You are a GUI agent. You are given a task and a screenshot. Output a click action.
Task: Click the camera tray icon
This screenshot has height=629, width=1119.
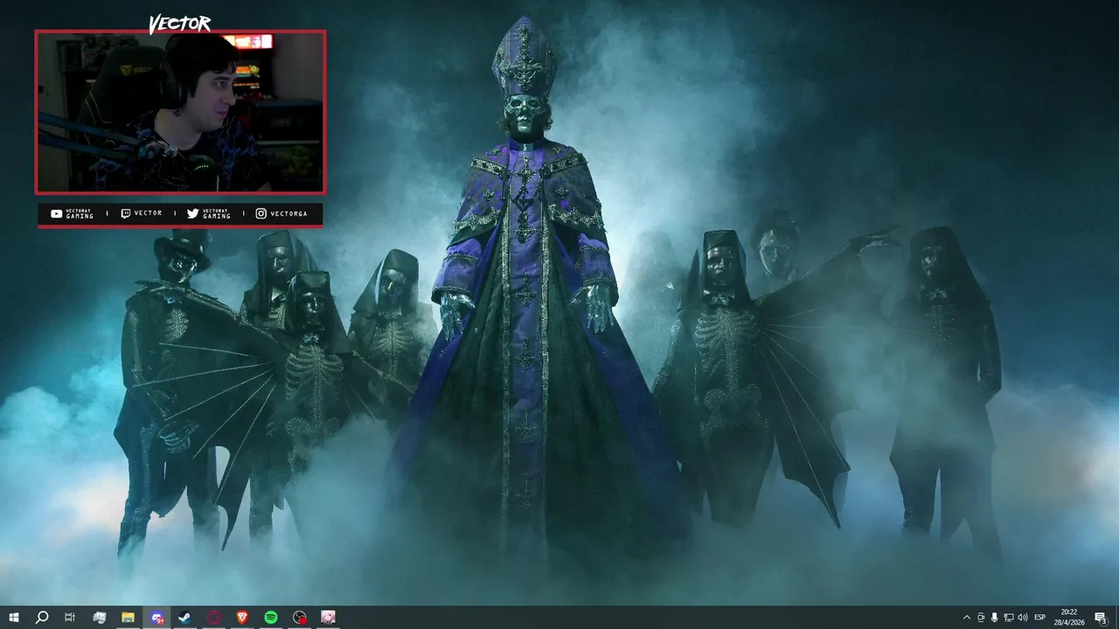(981, 617)
